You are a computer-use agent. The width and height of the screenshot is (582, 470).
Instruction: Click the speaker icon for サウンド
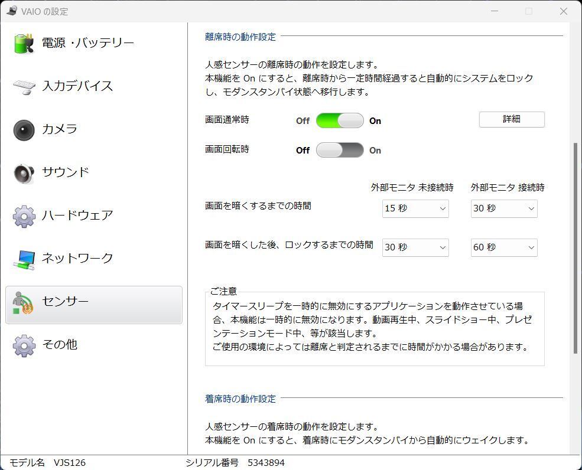pyautogui.click(x=24, y=173)
